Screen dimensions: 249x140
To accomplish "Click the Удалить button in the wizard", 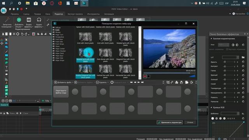I will tap(101, 82).
